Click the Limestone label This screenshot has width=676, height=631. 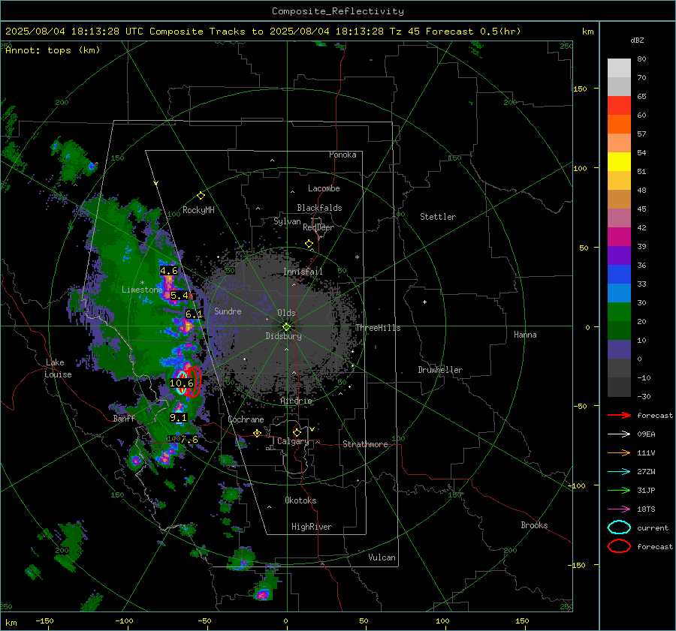142,290
